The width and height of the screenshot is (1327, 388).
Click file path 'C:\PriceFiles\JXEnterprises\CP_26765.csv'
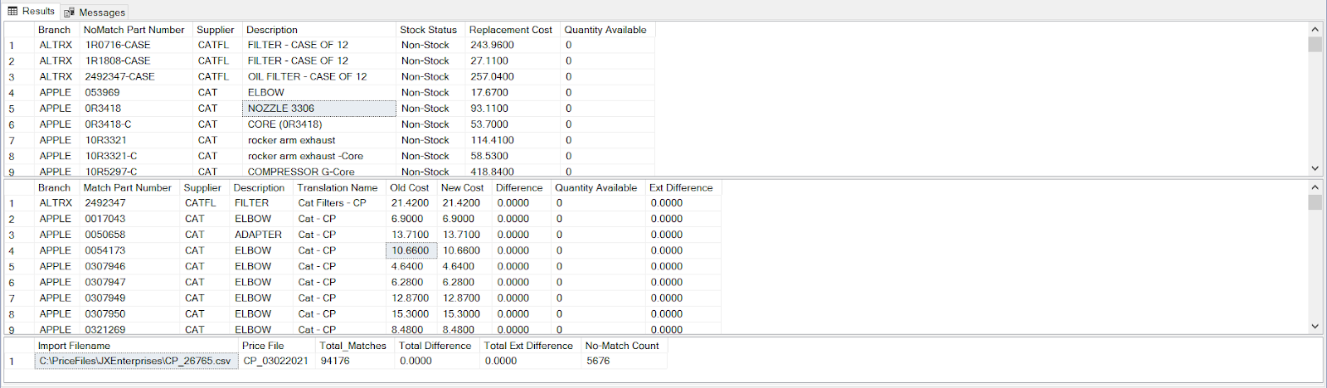pyautogui.click(x=137, y=361)
